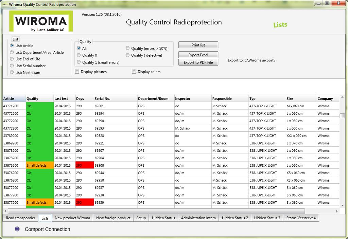348x239 pixels.
Task: Click orange Small defects cell for serial 69939
Action: tap(40, 202)
